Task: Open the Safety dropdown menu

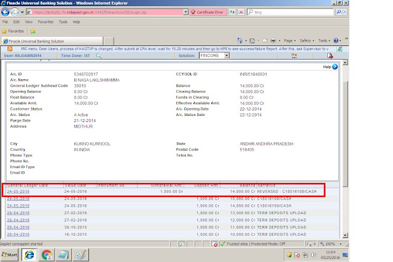Action: (307, 40)
